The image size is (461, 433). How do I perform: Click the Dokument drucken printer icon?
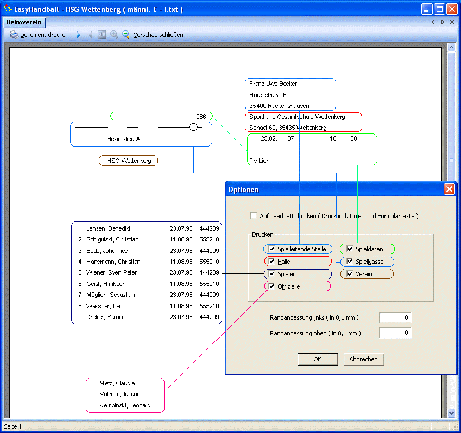[x=14, y=35]
